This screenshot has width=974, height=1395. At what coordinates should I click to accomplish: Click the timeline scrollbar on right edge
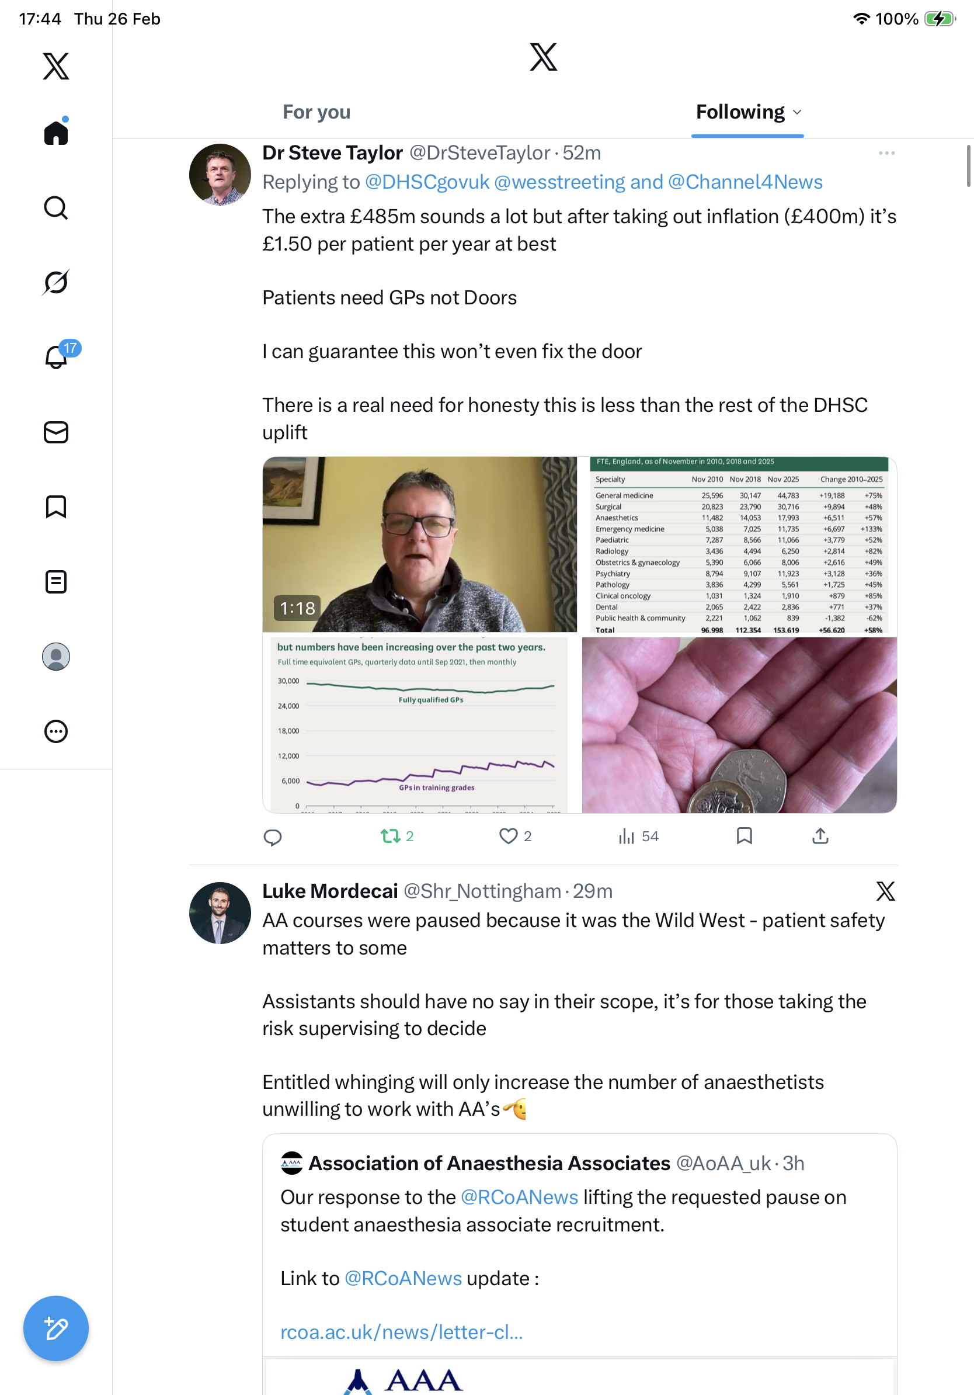point(969,166)
